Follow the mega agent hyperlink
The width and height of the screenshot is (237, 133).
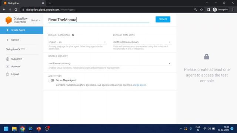(140, 85)
